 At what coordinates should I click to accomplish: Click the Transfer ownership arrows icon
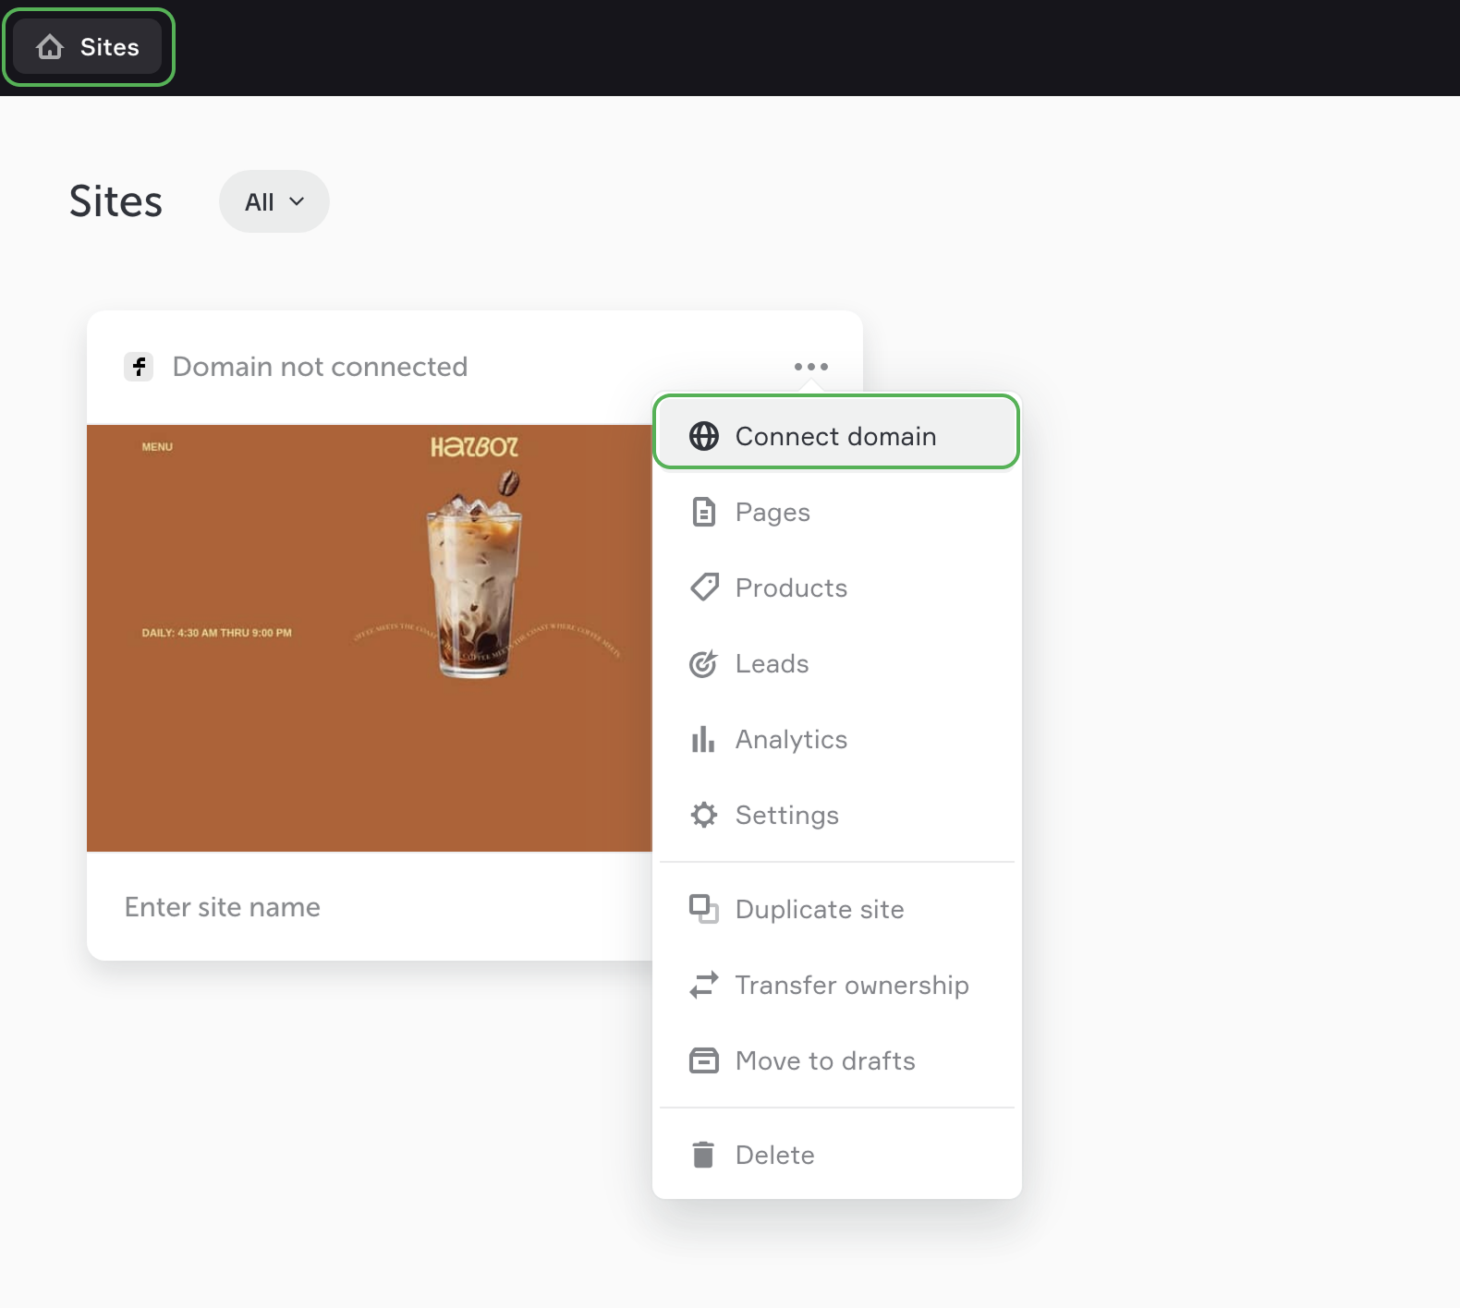[704, 985]
